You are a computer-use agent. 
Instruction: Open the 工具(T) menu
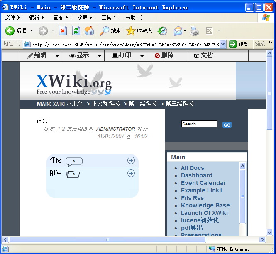point(110,17)
